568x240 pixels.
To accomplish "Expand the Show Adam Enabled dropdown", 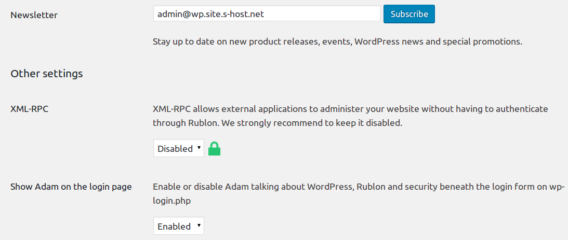I will pyautogui.click(x=179, y=226).
